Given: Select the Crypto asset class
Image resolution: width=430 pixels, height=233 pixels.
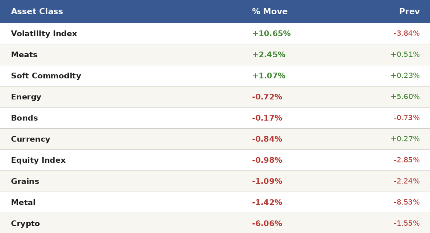Looking at the screenshot, I should pos(25,224).
